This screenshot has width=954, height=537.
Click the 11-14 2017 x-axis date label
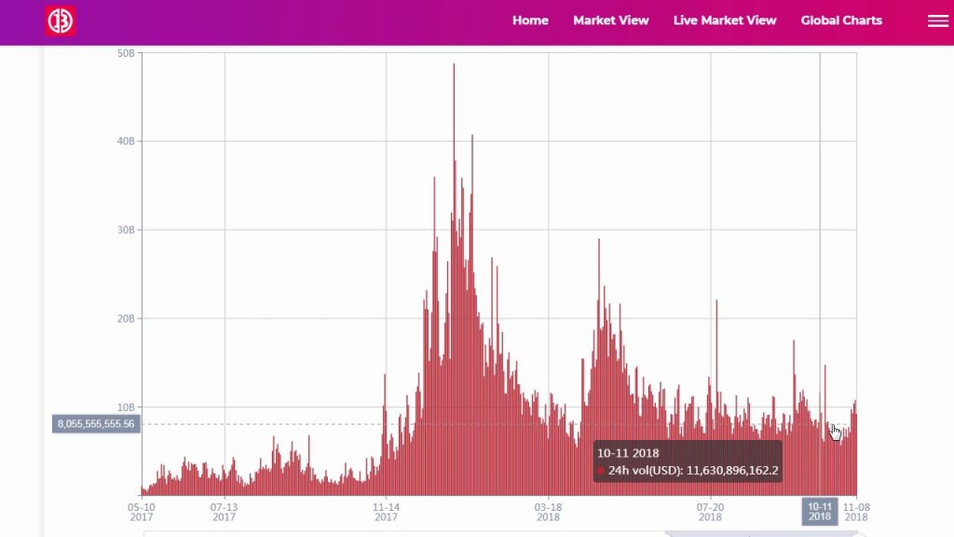click(387, 511)
